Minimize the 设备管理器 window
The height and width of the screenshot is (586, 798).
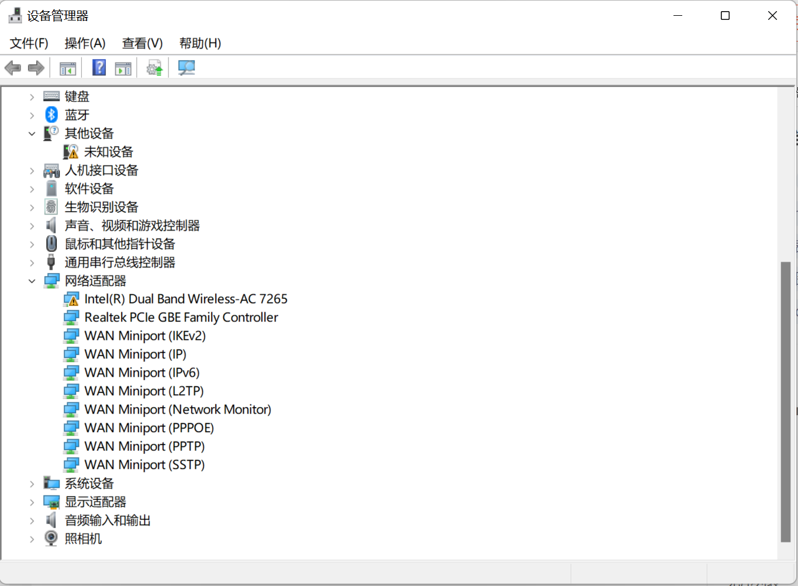[x=678, y=16]
